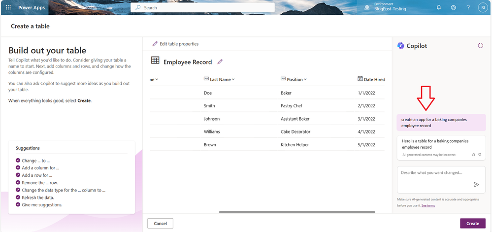Click the environment picker icon
This screenshot has width=492, height=232.
tap(367, 7)
